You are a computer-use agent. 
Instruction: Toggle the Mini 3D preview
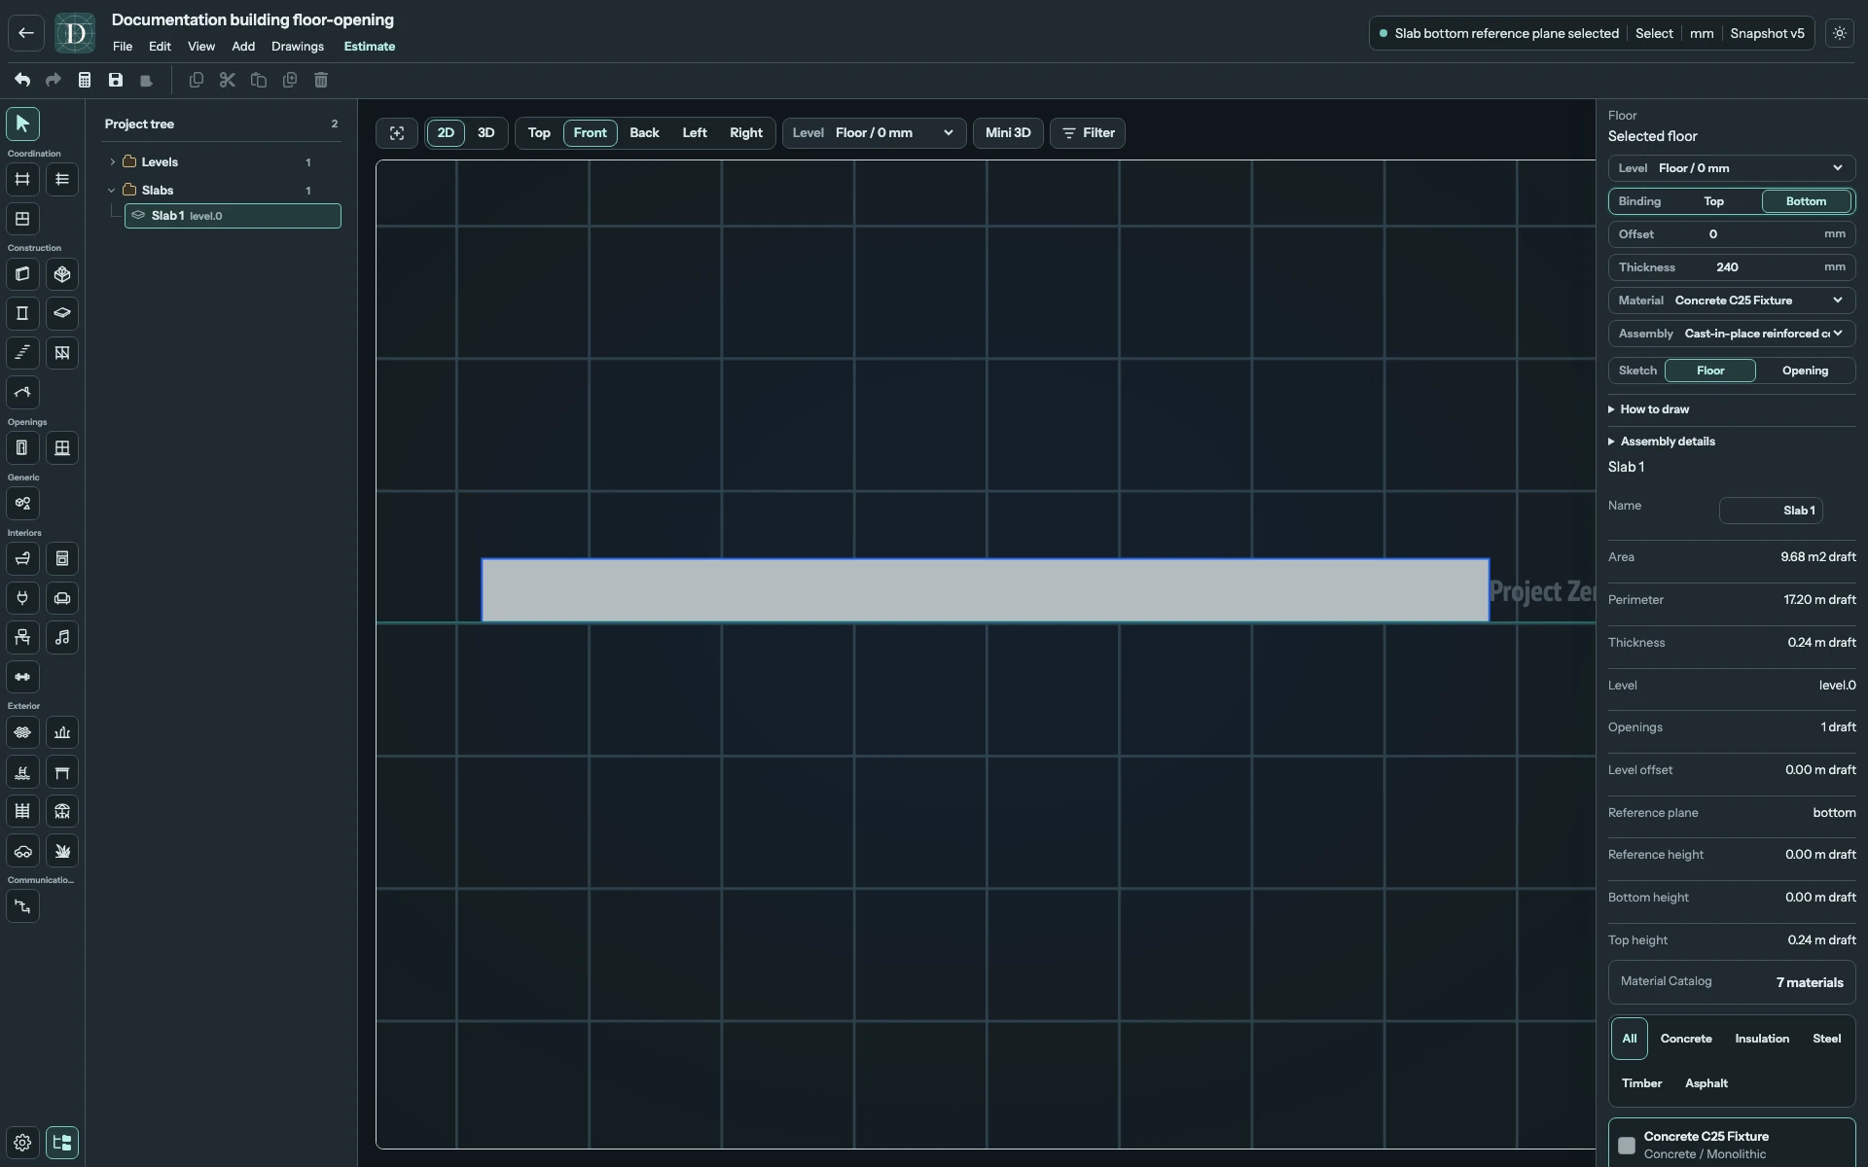[1008, 133]
